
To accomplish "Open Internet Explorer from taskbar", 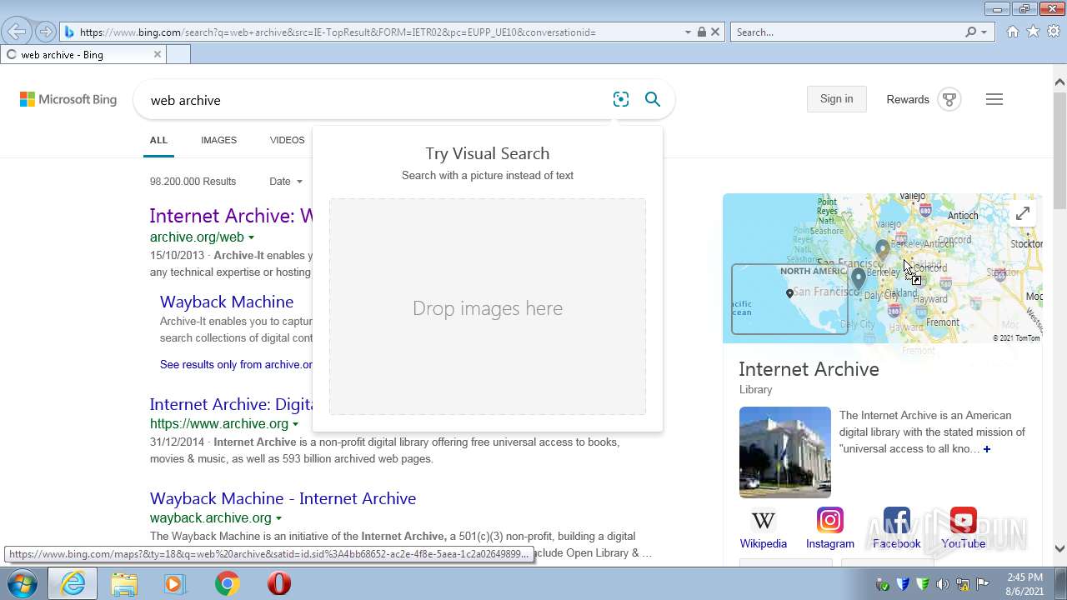I will pyautogui.click(x=73, y=583).
